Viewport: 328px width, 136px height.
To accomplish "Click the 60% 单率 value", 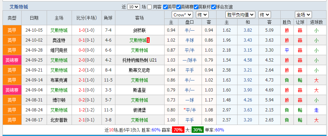I will point(219,130).
